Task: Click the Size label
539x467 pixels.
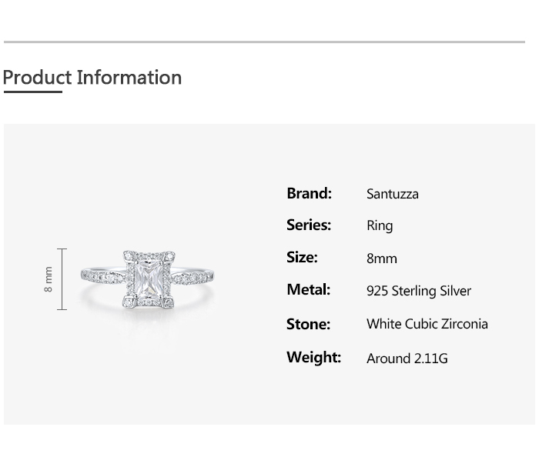Action: (x=302, y=257)
